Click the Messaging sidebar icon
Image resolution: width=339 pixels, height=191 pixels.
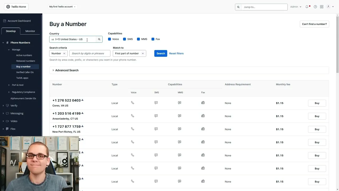pos(7,113)
